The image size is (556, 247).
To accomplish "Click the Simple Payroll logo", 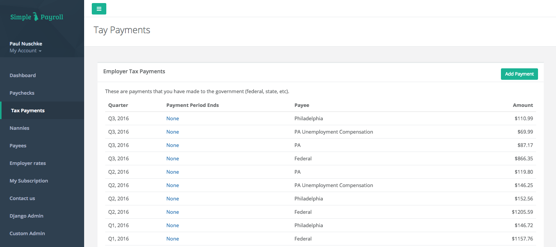I will pos(36,16).
